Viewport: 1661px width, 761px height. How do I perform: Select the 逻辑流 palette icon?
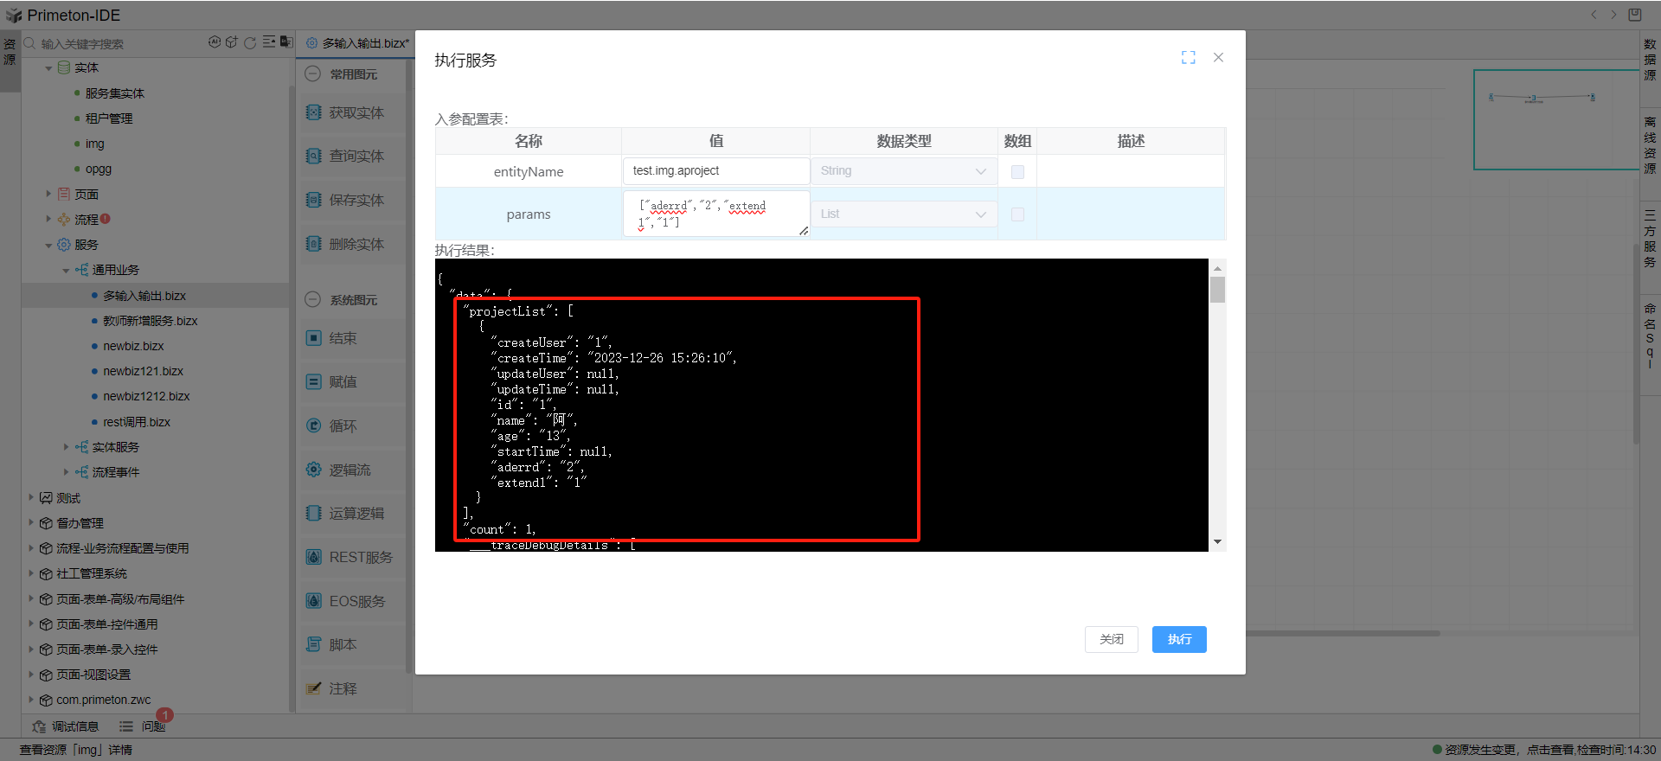tap(314, 470)
